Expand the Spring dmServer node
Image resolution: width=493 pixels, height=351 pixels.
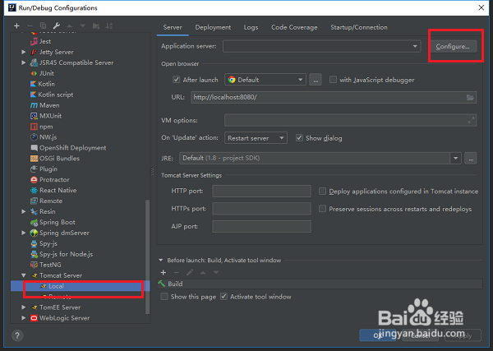tap(24, 233)
